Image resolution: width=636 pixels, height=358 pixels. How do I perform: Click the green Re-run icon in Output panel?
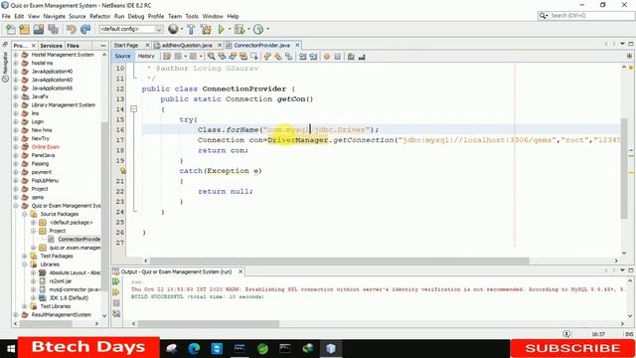(x=116, y=281)
